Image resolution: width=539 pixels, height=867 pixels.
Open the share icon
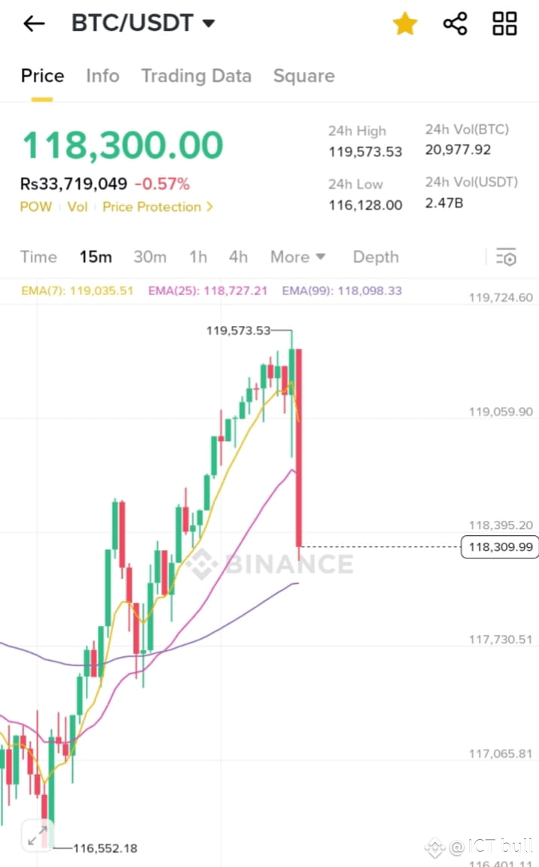455,23
